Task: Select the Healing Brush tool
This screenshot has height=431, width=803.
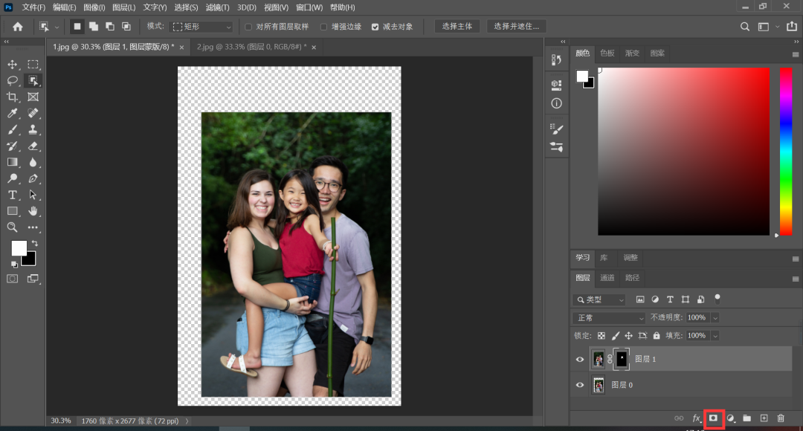Action: [x=33, y=113]
